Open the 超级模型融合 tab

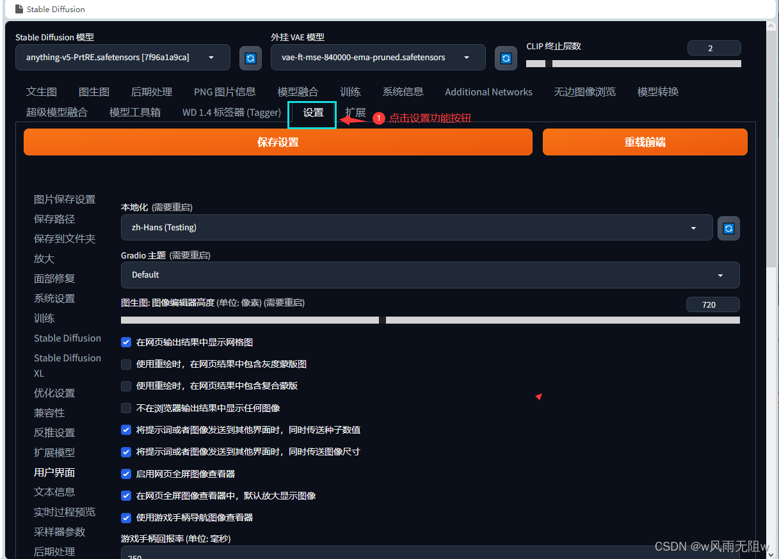(x=57, y=112)
